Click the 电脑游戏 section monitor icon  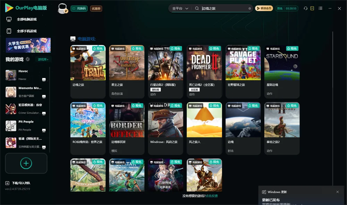click(73, 39)
